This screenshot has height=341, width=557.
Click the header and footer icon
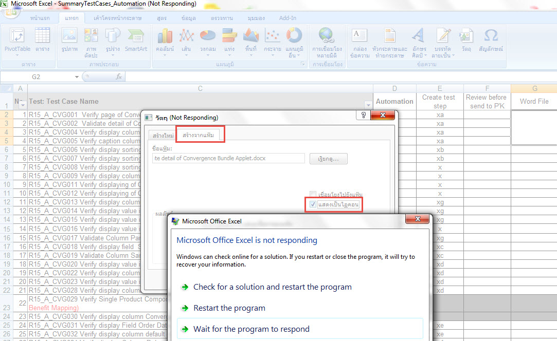click(390, 36)
